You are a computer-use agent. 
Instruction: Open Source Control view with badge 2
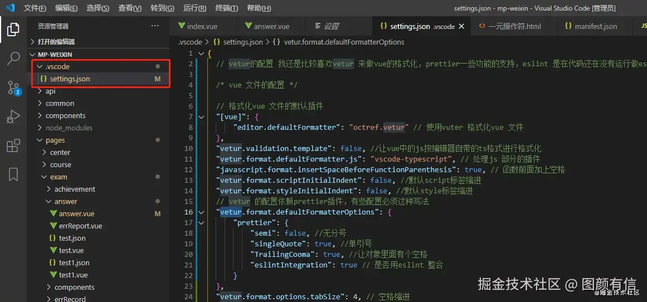pyautogui.click(x=13, y=87)
